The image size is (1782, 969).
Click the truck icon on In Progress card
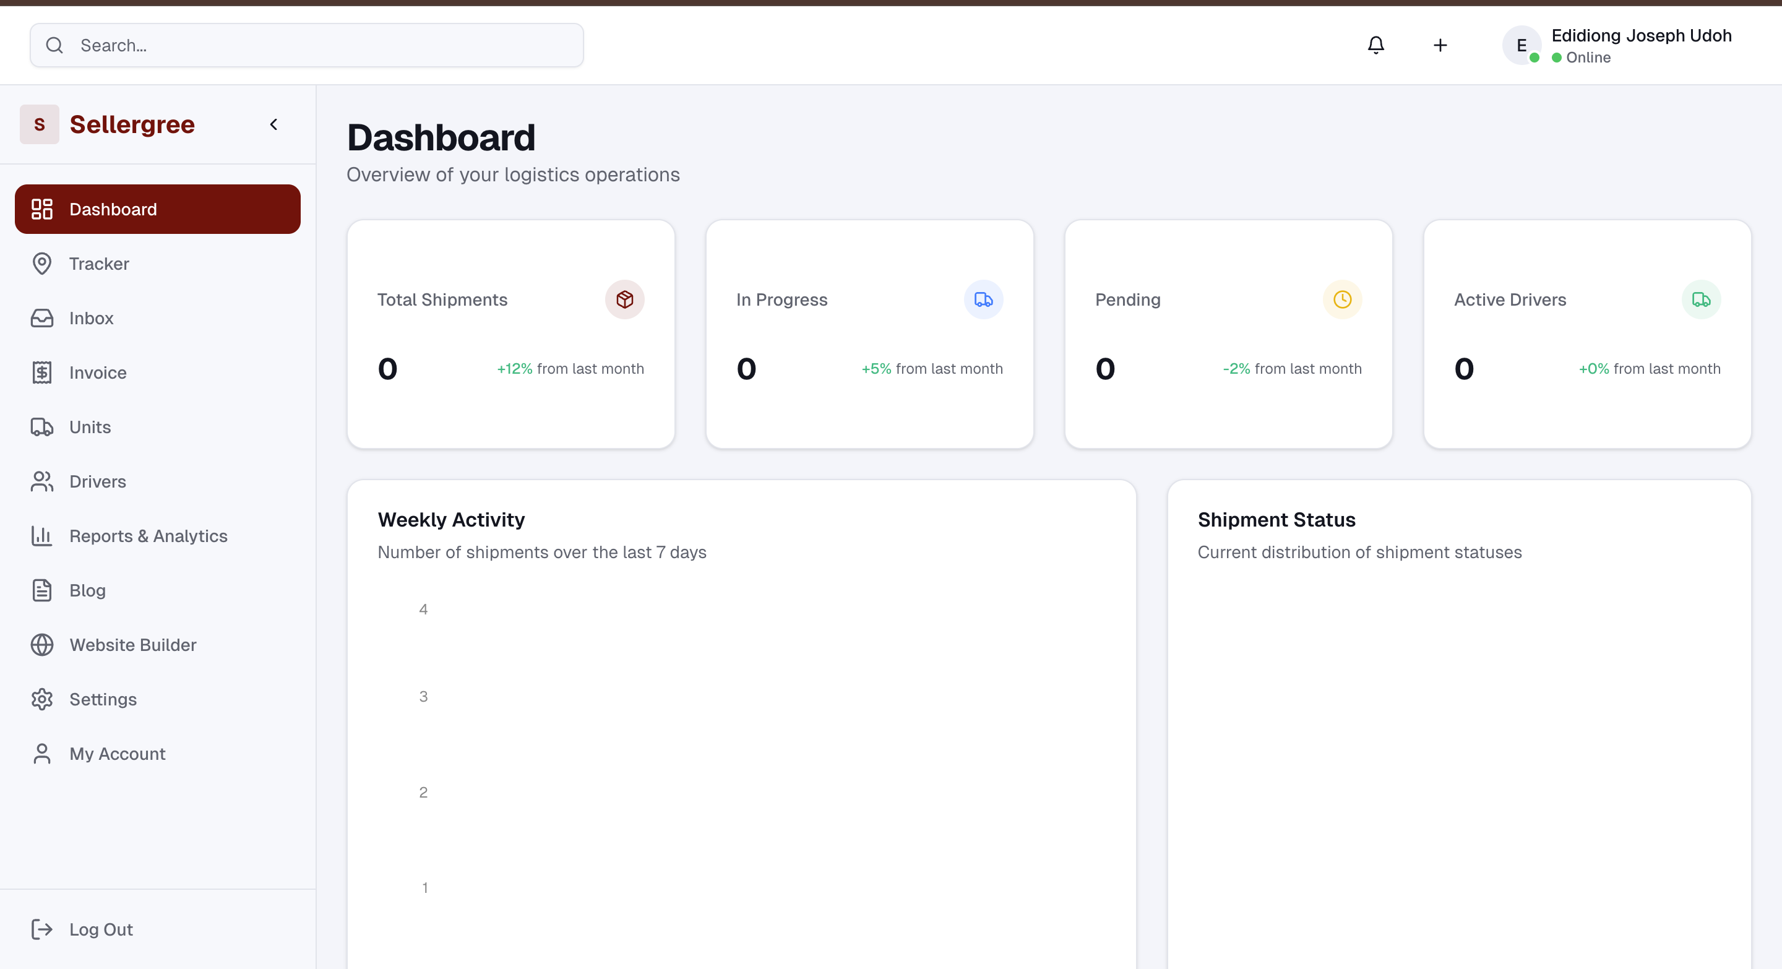tap(984, 299)
